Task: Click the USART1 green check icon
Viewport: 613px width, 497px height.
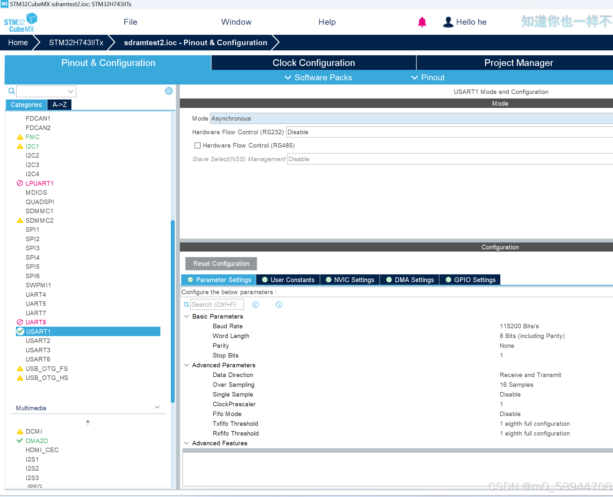Action: click(20, 332)
